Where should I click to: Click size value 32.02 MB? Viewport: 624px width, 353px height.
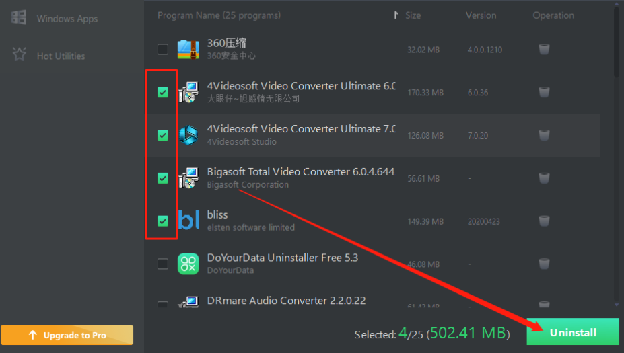click(423, 50)
